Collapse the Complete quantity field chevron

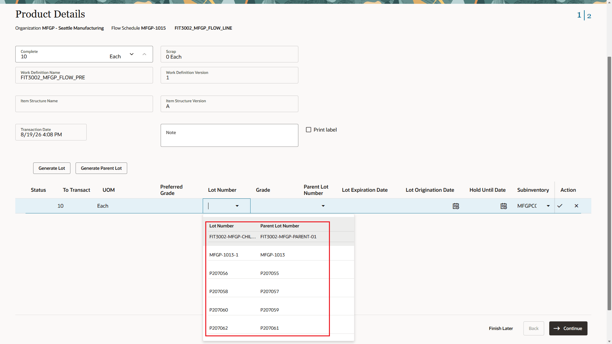[144, 54]
